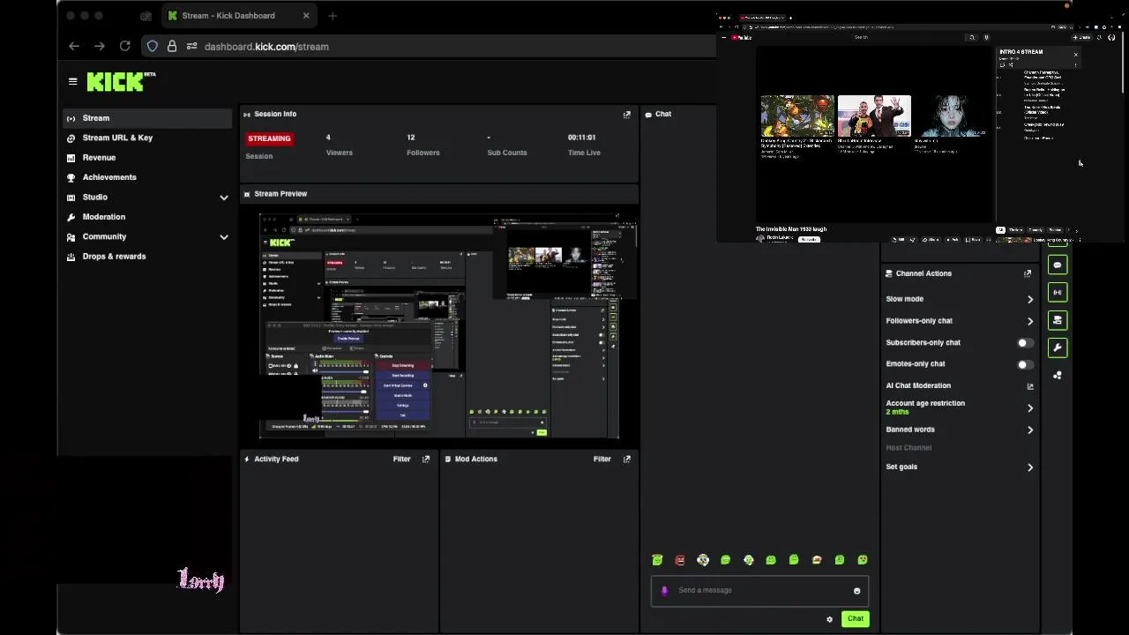Open the hamburger menu beside Kick logo
The width and height of the screenshot is (1129, 635).
tap(72, 81)
